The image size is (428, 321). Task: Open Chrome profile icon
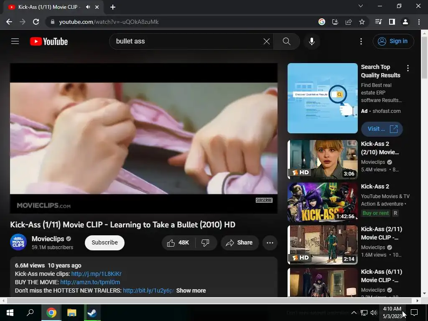405,22
